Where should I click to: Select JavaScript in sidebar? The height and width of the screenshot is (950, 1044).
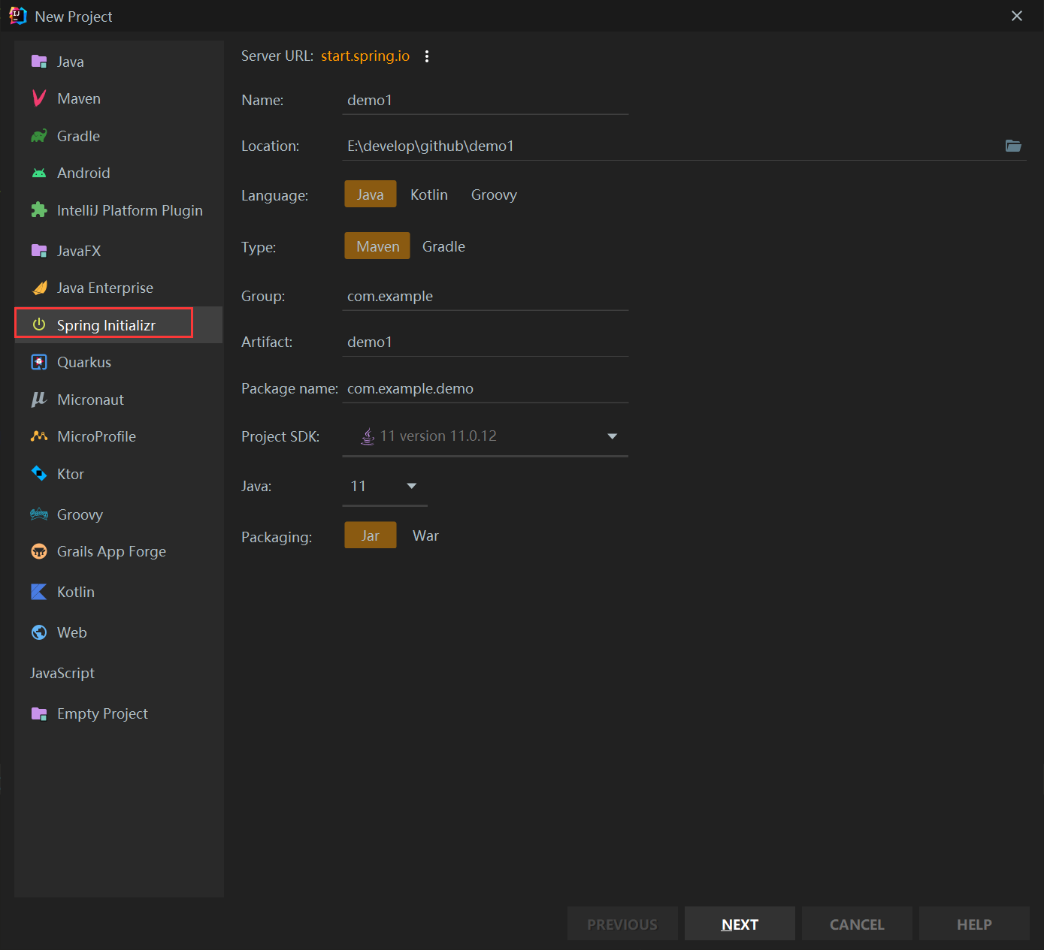[119, 673]
